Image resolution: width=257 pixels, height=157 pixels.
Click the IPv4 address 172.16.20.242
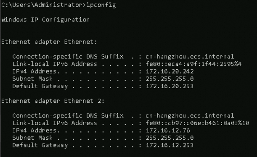pyautogui.click(x=170, y=71)
